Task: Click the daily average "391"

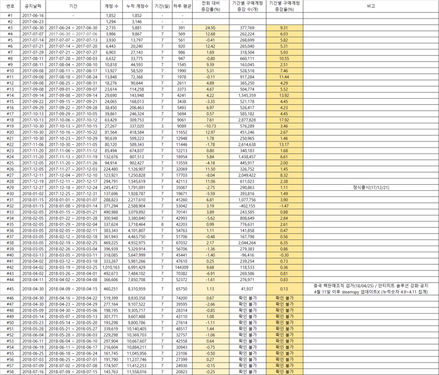Action: (182, 28)
